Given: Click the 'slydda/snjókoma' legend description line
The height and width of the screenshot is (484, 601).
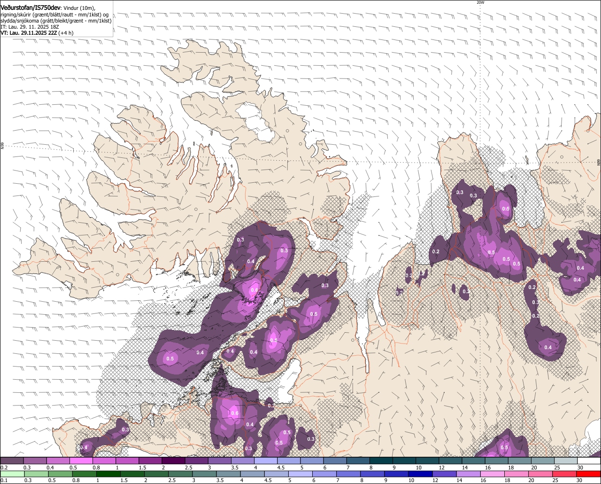Looking at the screenshot, I should (x=56, y=21).
